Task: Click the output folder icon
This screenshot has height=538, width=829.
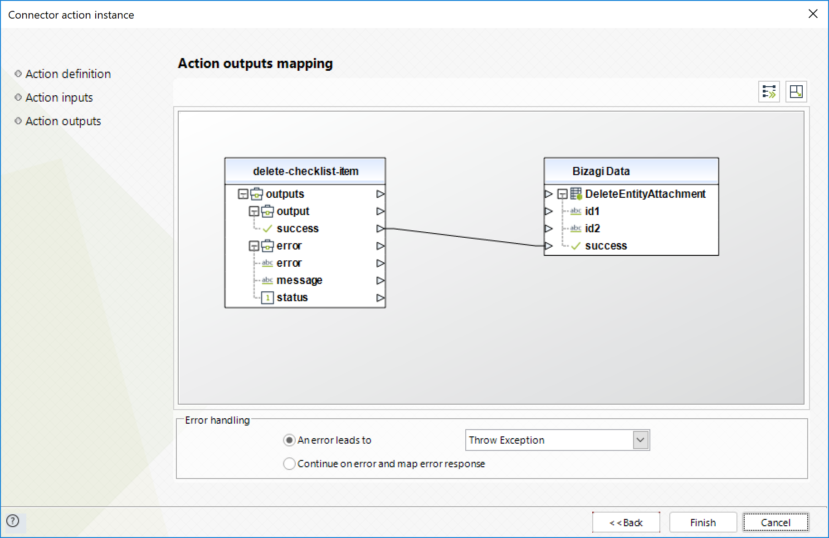Action: click(268, 211)
